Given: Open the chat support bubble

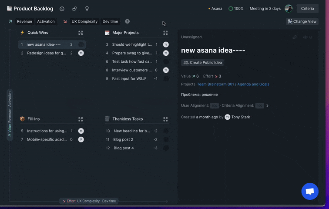Looking at the screenshot, I should click(310, 191).
